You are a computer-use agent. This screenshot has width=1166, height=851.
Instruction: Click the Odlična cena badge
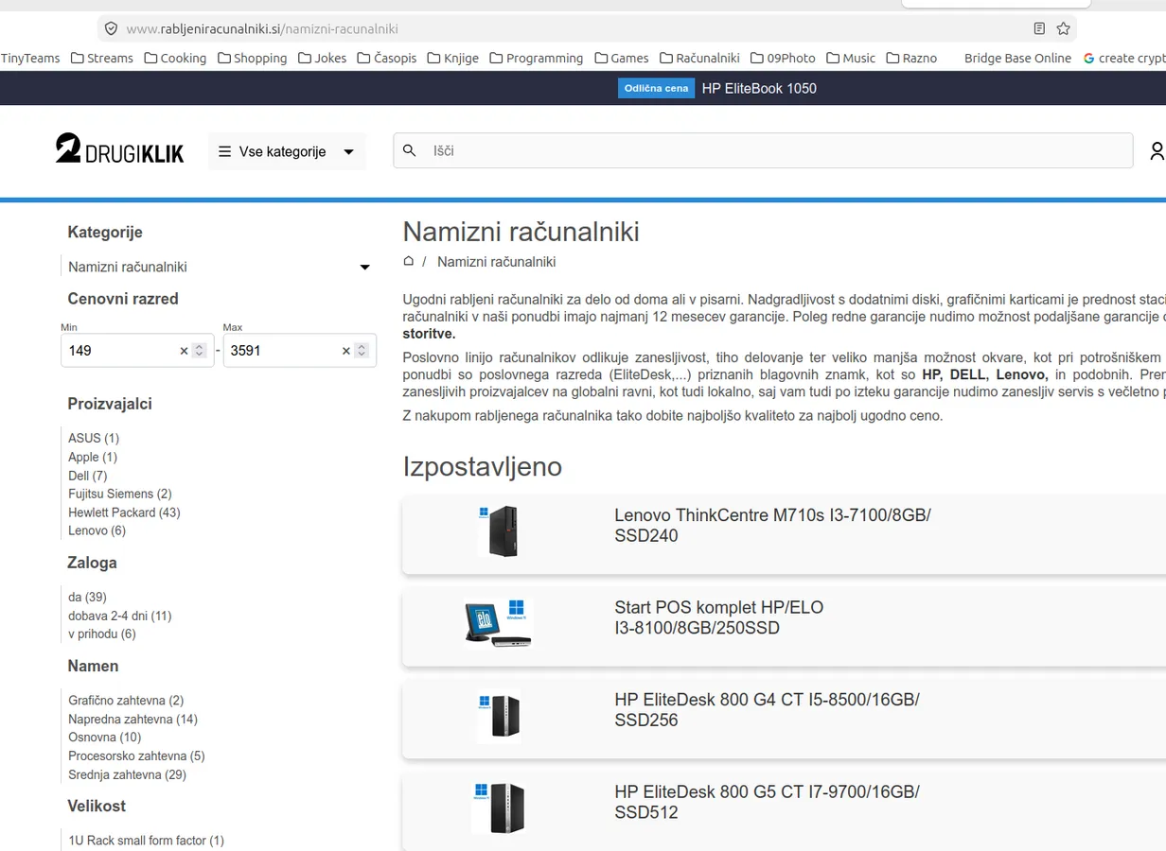[x=656, y=88]
